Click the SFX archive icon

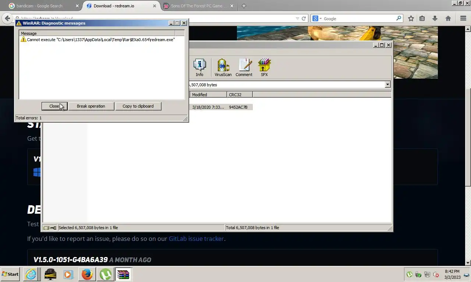point(264,68)
